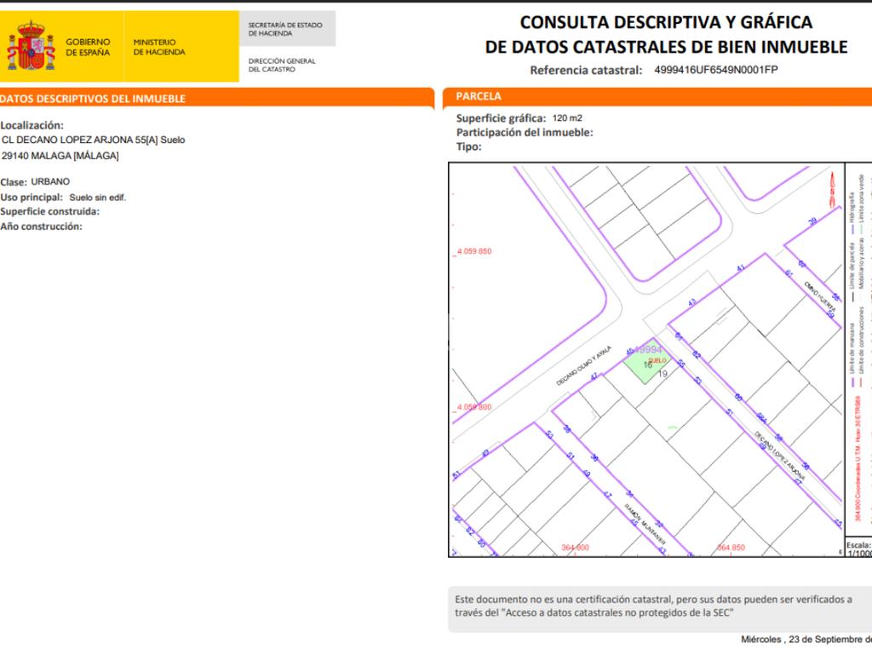Select the green highlighted parcel on map
The height and width of the screenshot is (654, 872).
coord(647,361)
